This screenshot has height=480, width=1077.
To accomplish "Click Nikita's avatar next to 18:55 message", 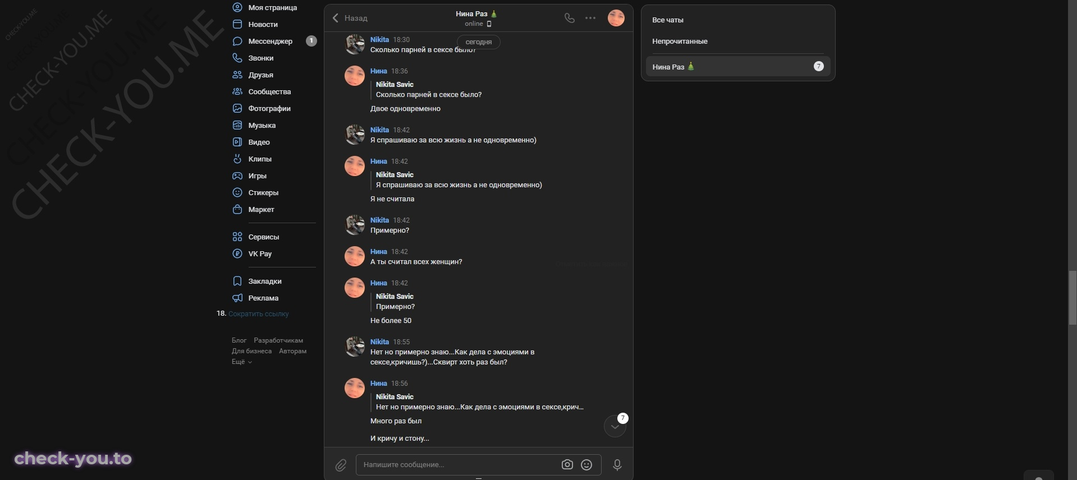I will pyautogui.click(x=355, y=347).
